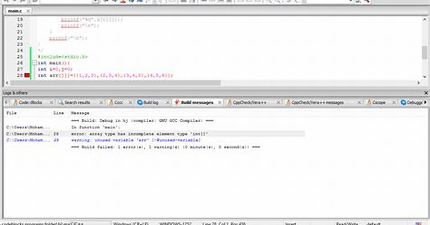The height and width of the screenshot is (225, 430).
Task: Close the Code::Blocks log tab
Action: [x=51, y=102]
